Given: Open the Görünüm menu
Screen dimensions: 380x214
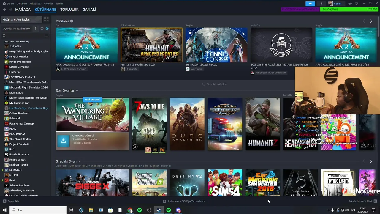Looking at the screenshot, I should [x=22, y=4].
